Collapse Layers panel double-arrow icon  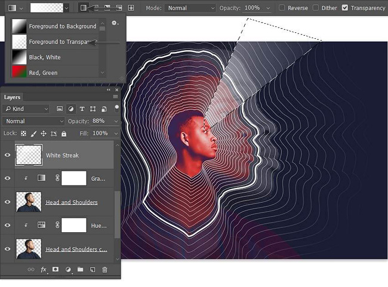(x=109, y=90)
